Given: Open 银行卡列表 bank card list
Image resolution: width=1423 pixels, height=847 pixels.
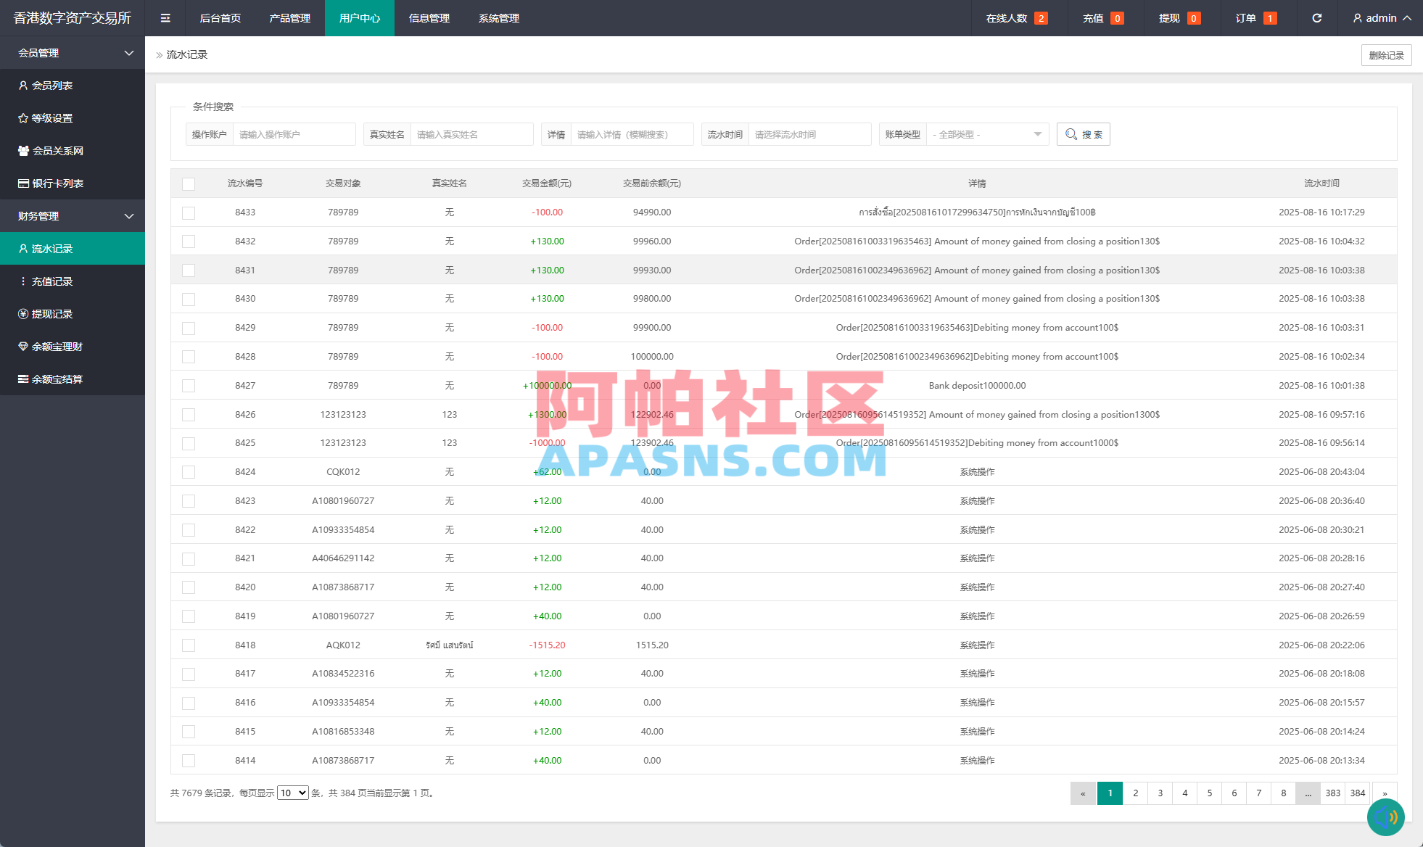Looking at the screenshot, I should 60,183.
